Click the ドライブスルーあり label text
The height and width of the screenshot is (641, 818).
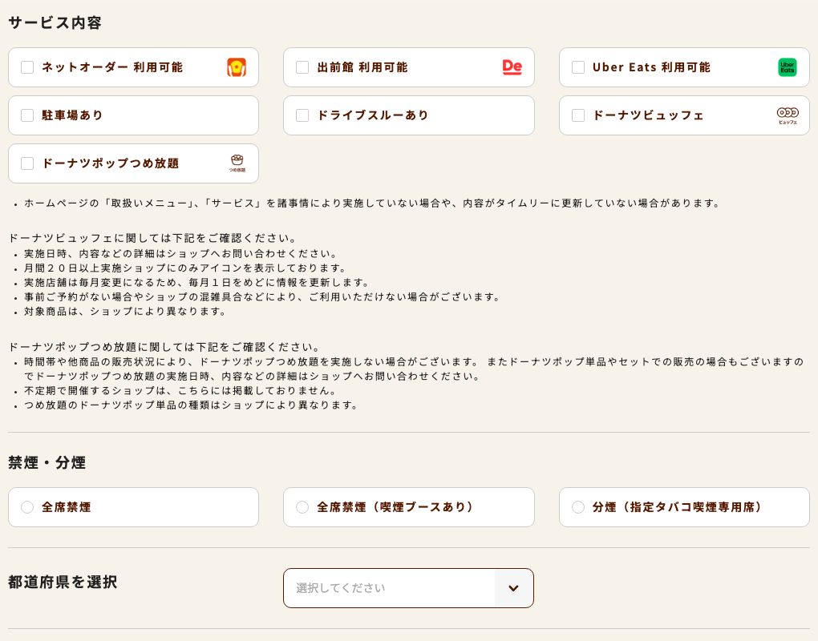pyautogui.click(x=372, y=115)
